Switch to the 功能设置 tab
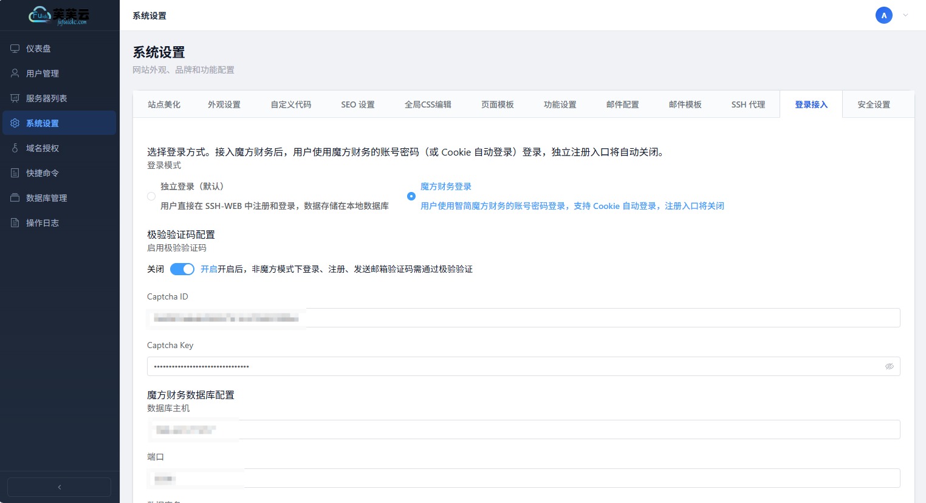This screenshot has height=503, width=926. pos(560,104)
